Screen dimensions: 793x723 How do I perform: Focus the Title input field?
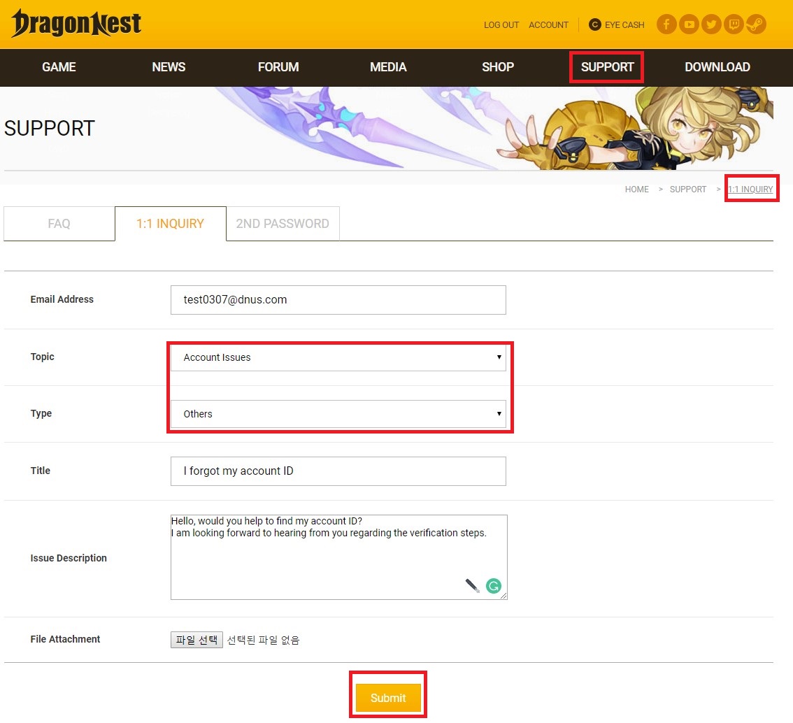coord(338,471)
